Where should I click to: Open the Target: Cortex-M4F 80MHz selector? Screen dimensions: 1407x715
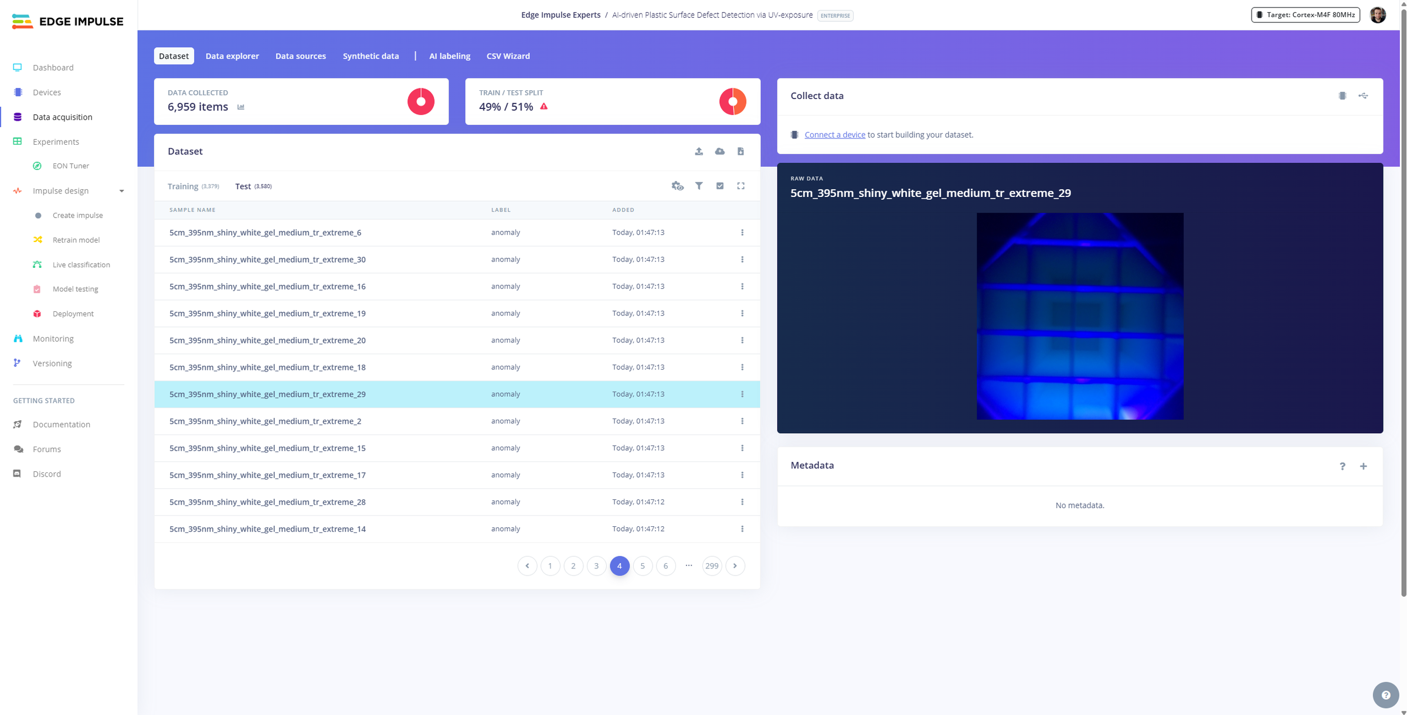click(x=1306, y=15)
